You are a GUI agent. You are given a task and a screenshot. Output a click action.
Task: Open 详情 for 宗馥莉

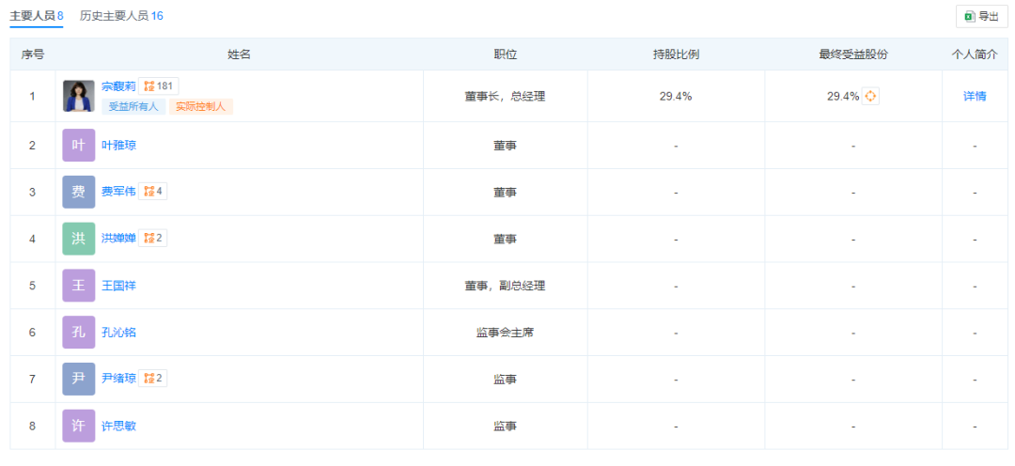tap(975, 97)
